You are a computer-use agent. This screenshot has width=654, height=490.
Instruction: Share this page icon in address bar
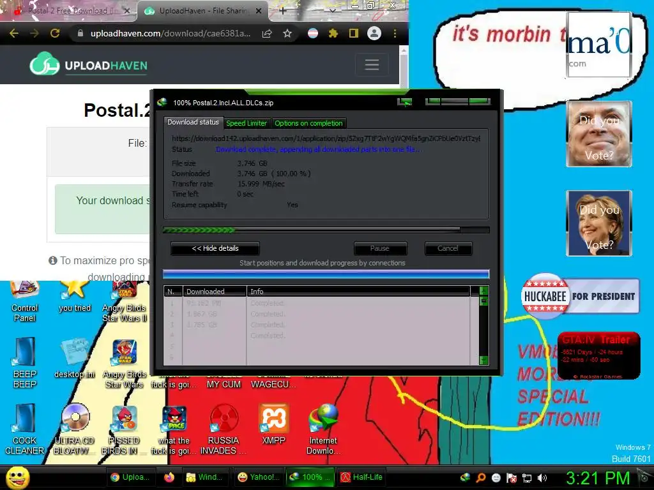[x=267, y=34]
